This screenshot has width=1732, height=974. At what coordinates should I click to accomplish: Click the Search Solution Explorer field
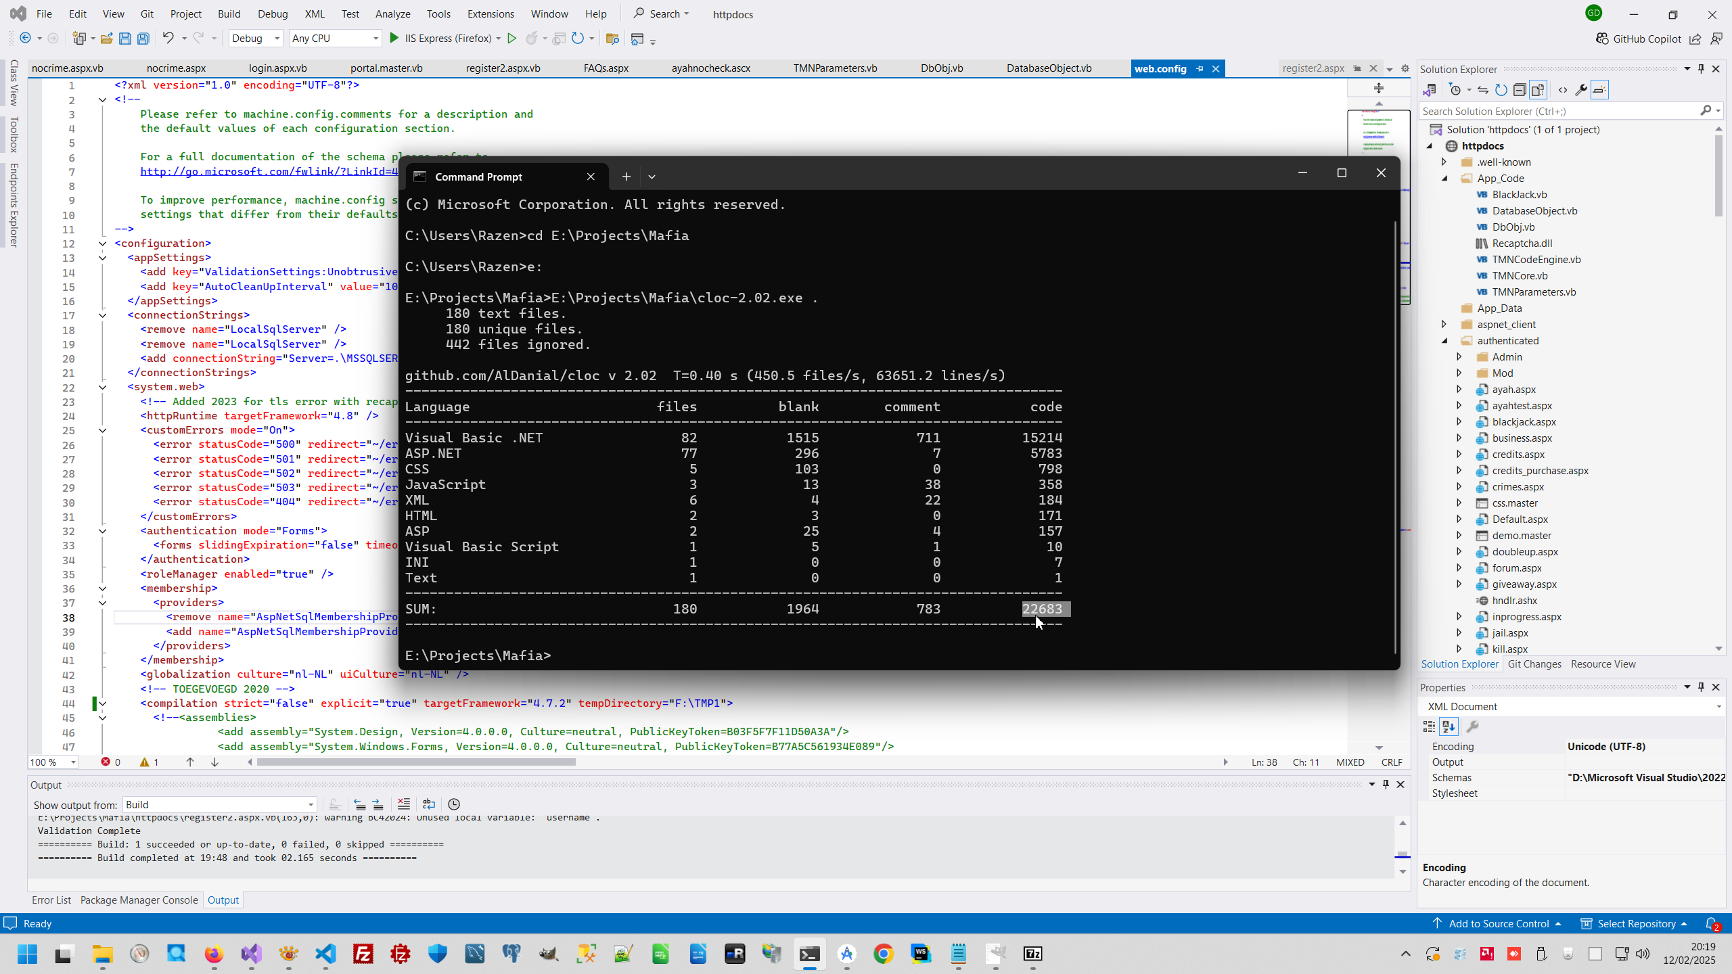(1556, 111)
